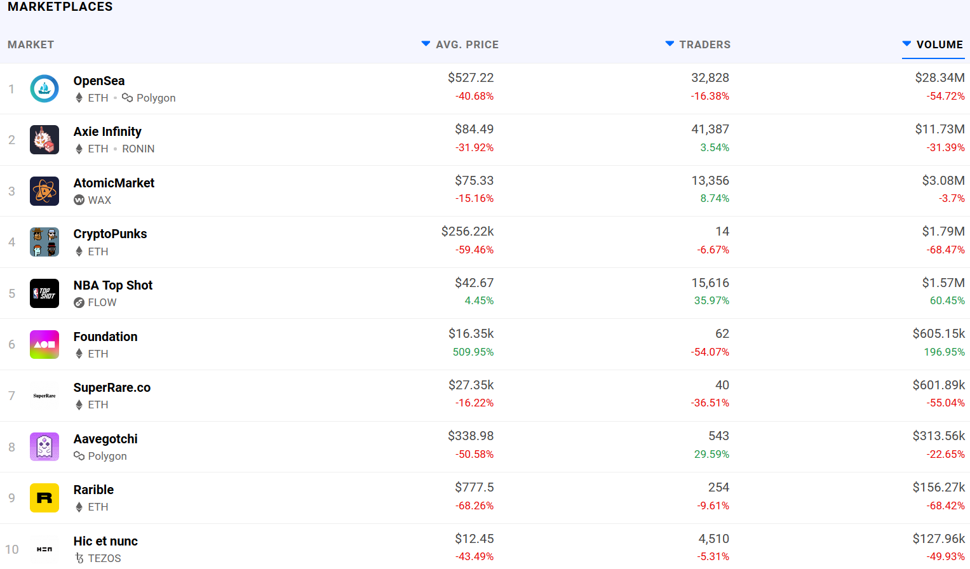
Task: Open the Hic et nunc logo
Action: (44, 549)
